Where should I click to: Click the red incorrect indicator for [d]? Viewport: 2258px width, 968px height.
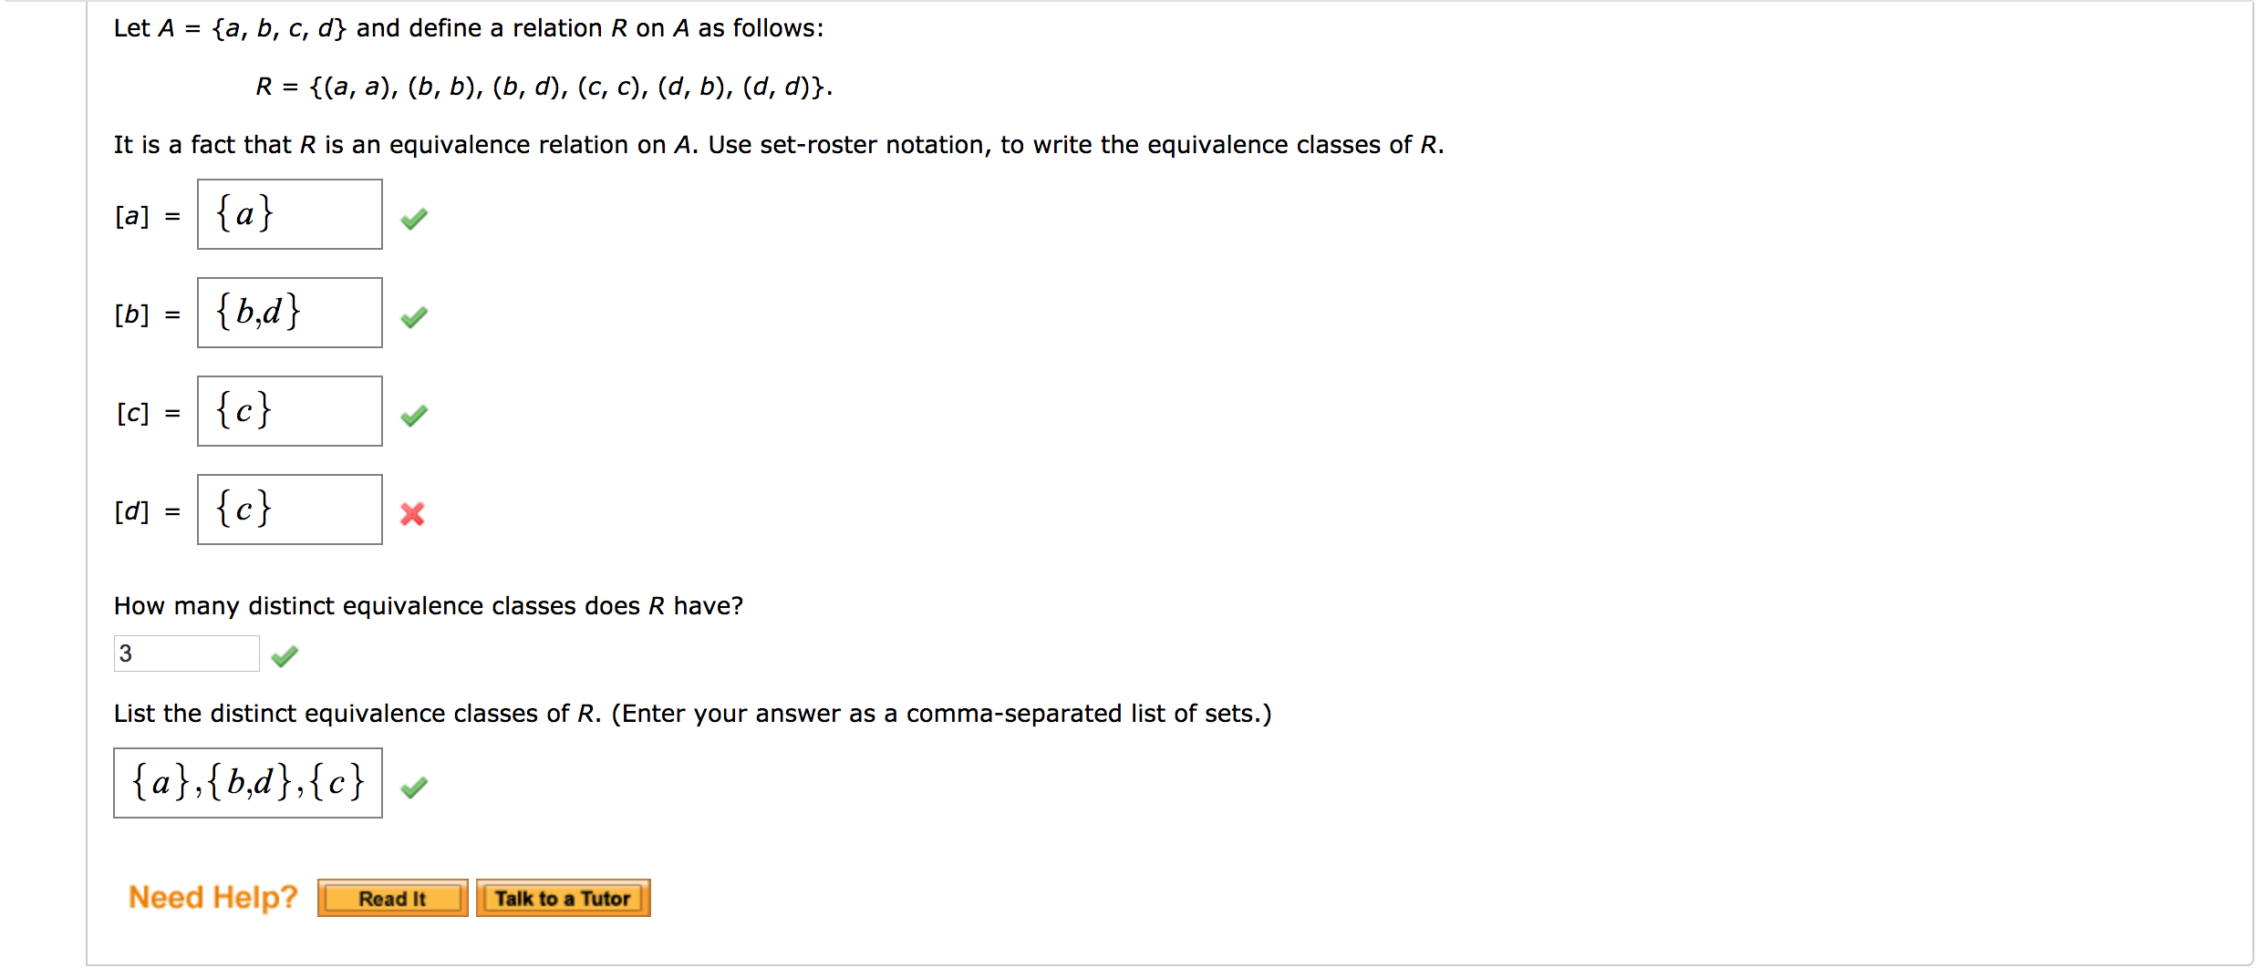412,514
